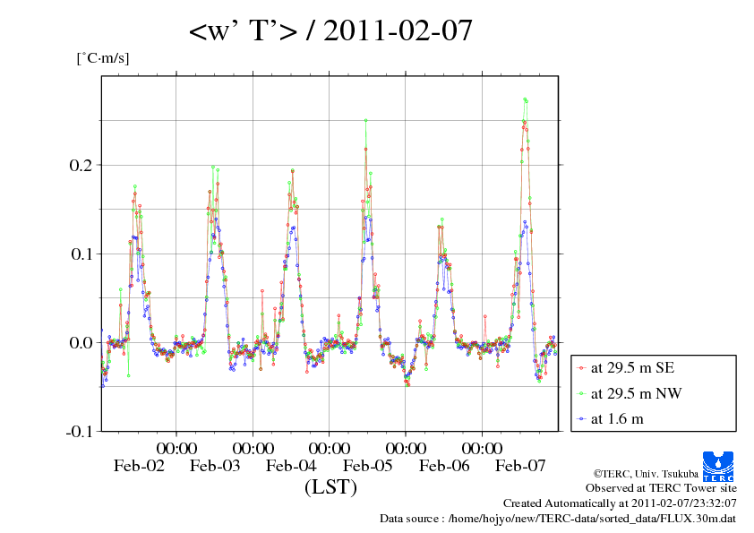Viewport: 754px width, 533px height.
Task: Click the chart title "<w' T'> / 2011-02-07"
Action: pos(330,32)
